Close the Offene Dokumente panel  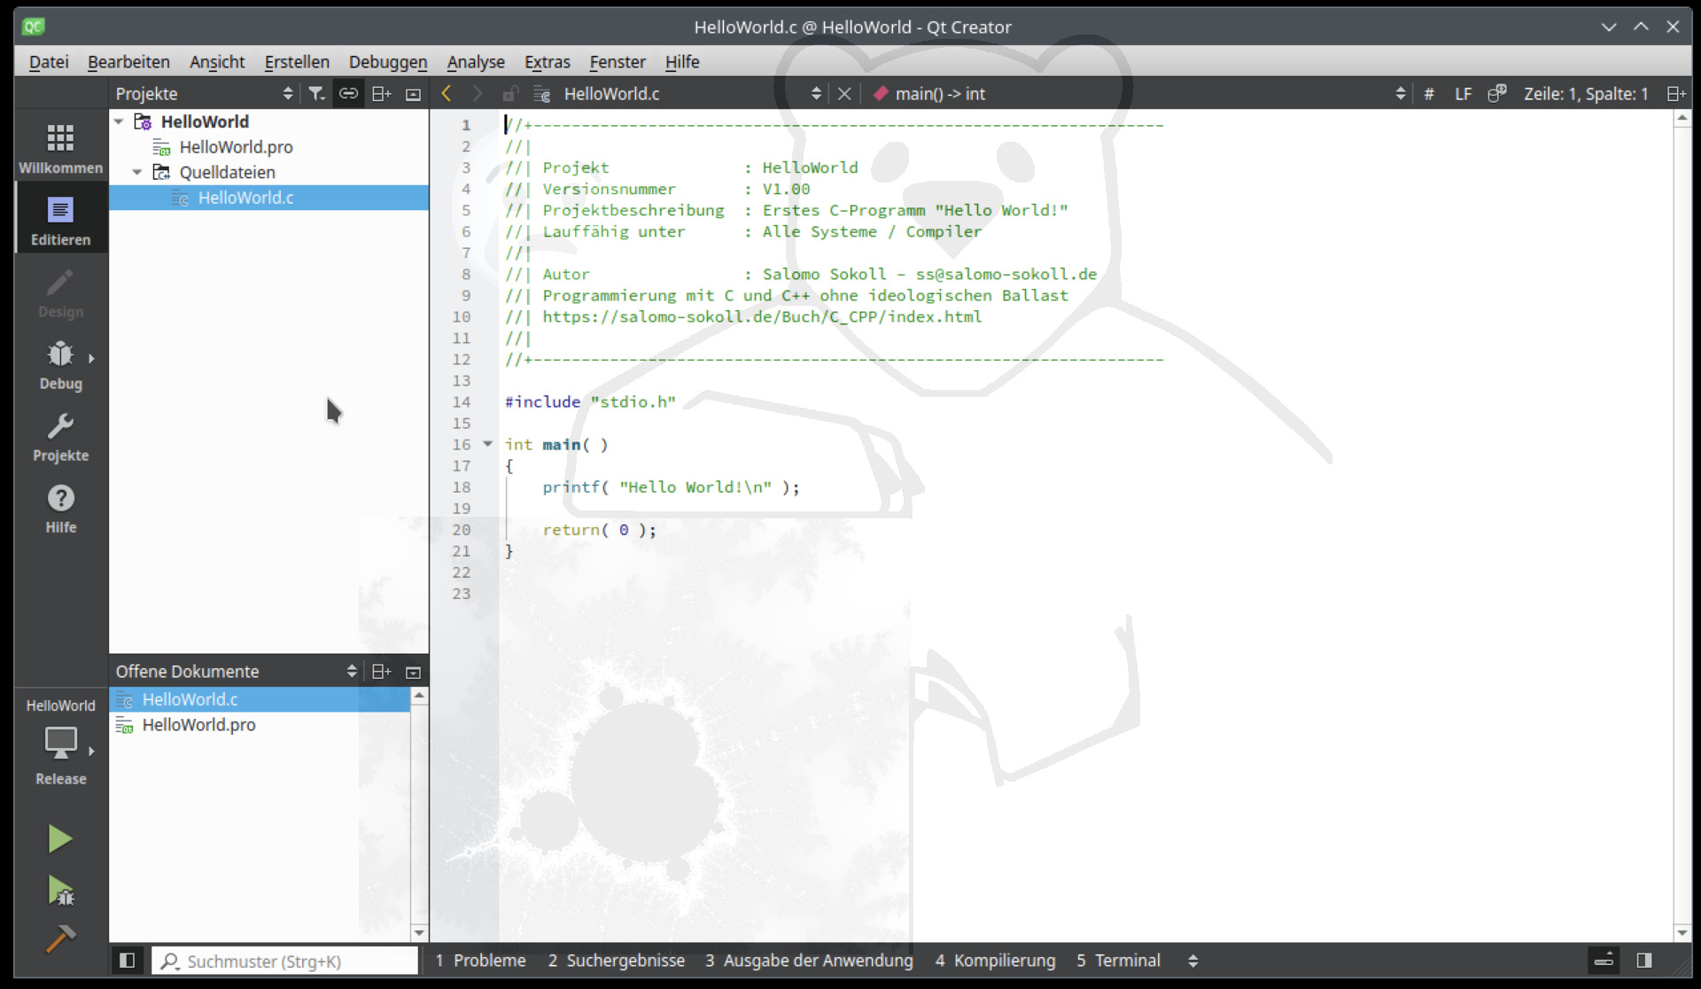pyautogui.click(x=413, y=672)
